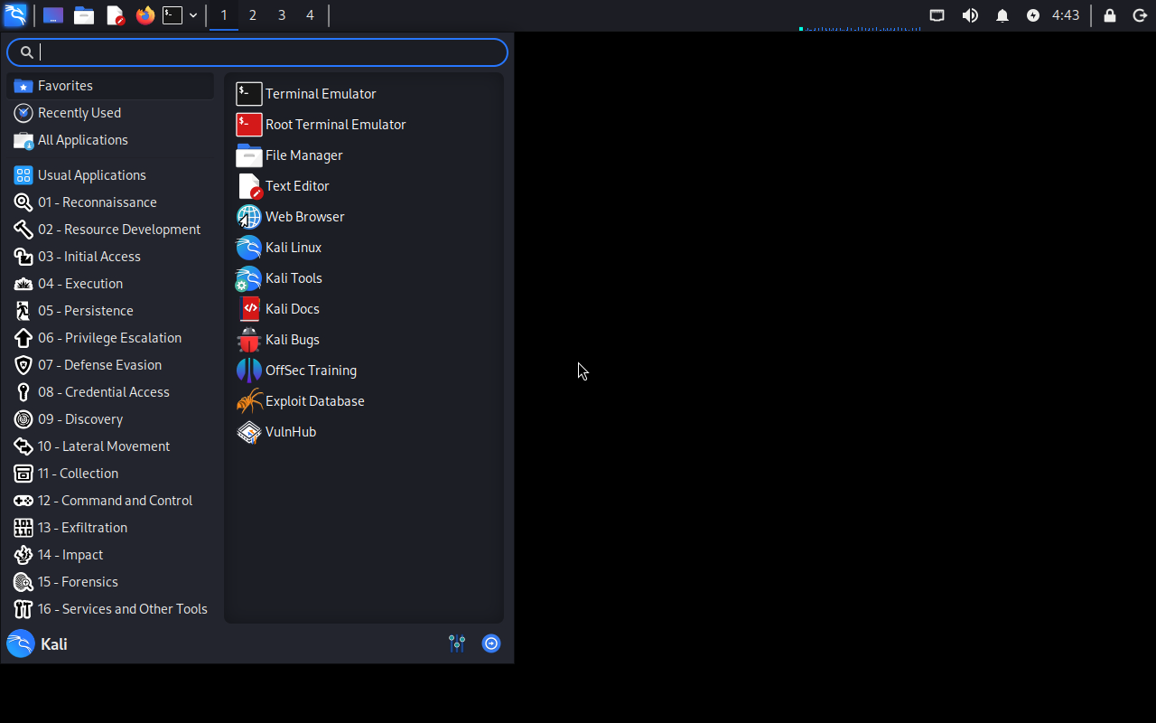This screenshot has height=723, width=1156.
Task: Expand the terminal launcher dropdown arrow
Action: (193, 15)
